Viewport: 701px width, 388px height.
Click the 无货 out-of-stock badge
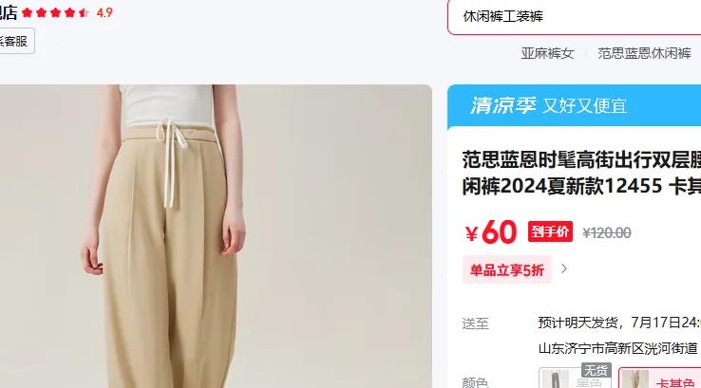coord(596,370)
